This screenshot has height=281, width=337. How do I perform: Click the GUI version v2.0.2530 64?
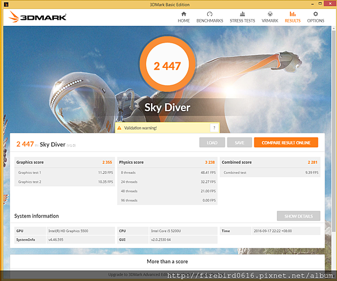coord(161,239)
